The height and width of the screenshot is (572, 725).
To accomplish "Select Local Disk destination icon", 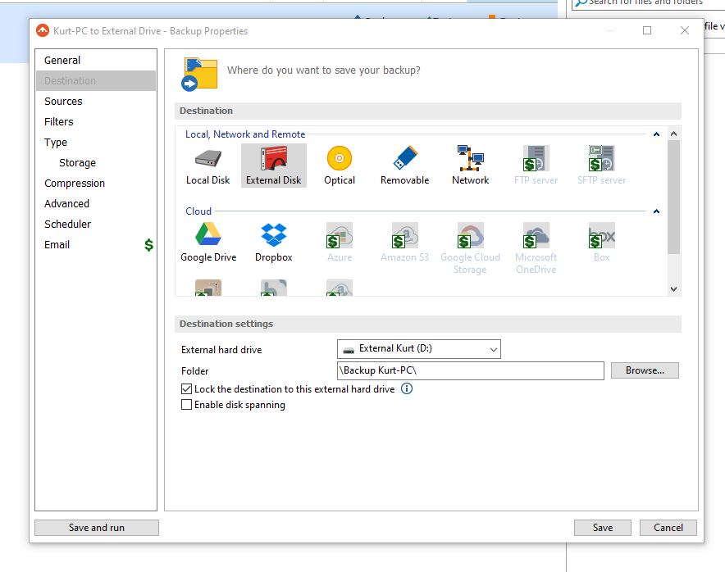I will coord(208,166).
